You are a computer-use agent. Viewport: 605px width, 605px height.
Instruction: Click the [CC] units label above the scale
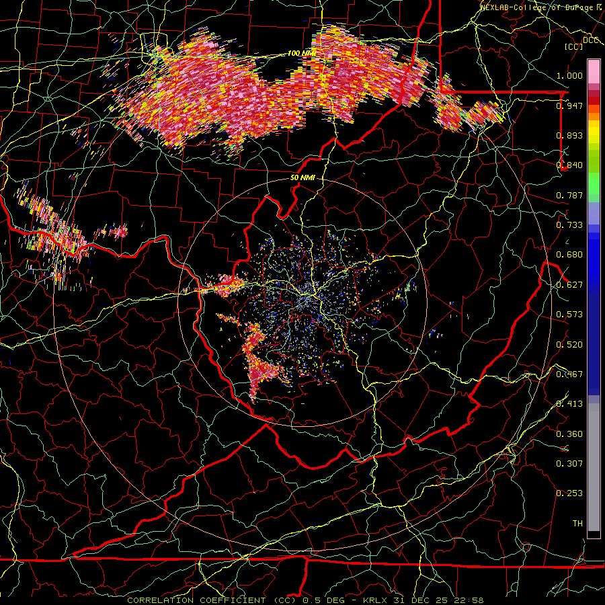click(x=574, y=46)
